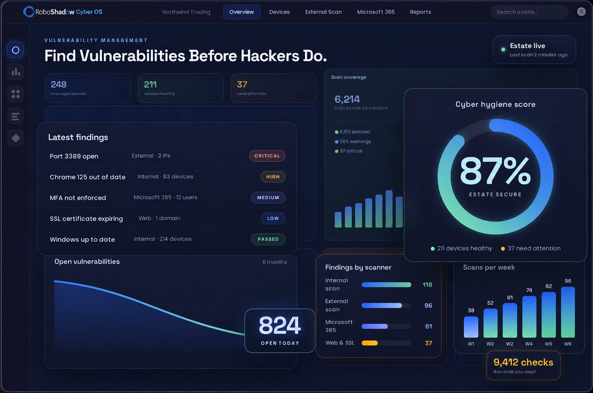Select the Northwind Trading organization label
Screen dimensions: 593x393
point(186,12)
